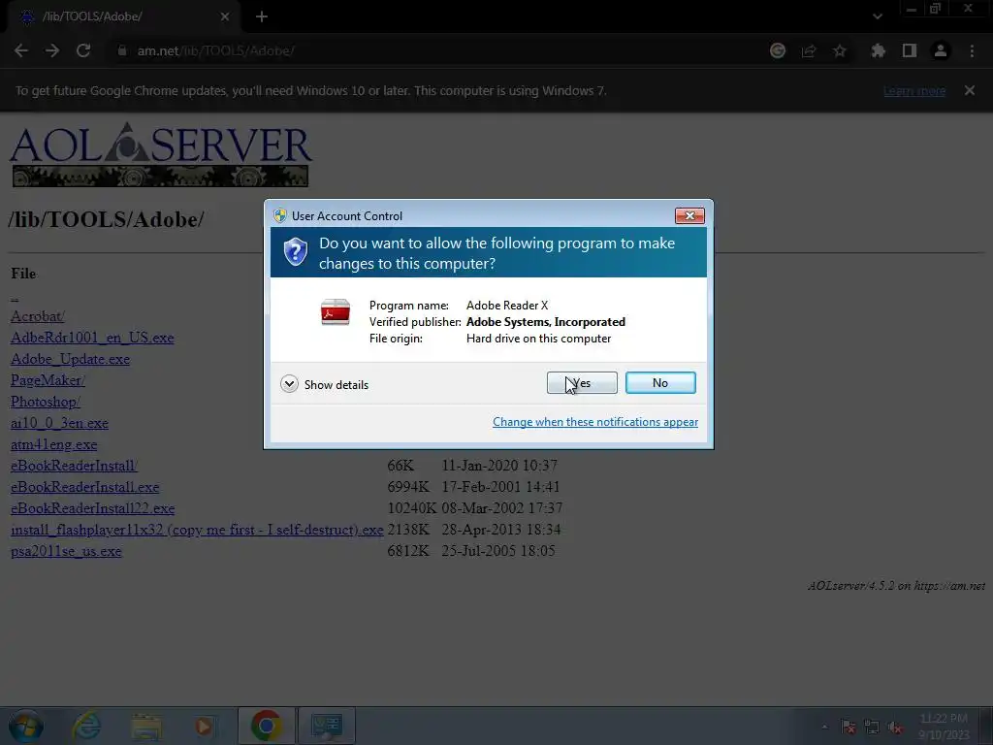Click Yes in User Account Control dialog
The image size is (993, 745).
pyautogui.click(x=582, y=382)
